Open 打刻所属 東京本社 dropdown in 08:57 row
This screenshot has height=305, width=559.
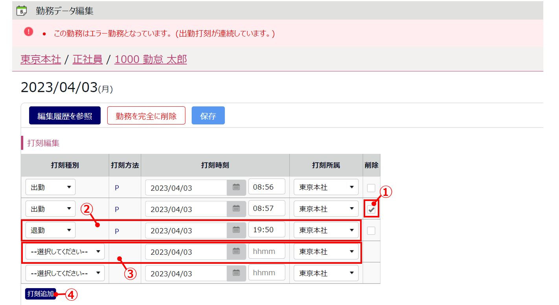[x=326, y=209]
